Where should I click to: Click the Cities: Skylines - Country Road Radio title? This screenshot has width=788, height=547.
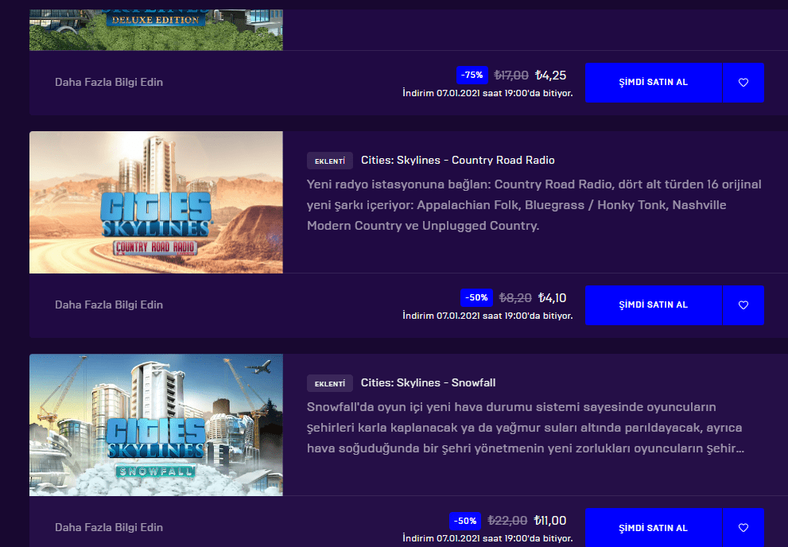point(458,161)
